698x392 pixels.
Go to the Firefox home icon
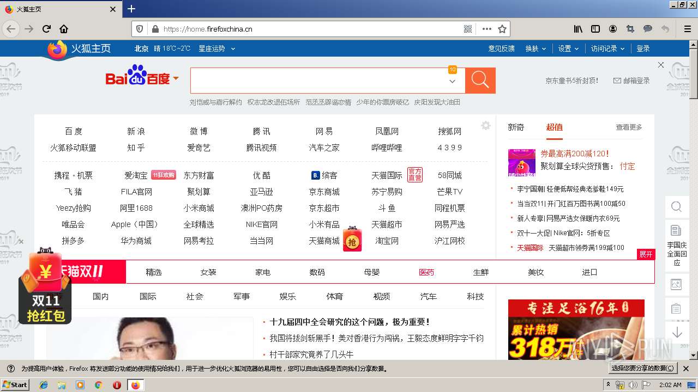tap(64, 29)
